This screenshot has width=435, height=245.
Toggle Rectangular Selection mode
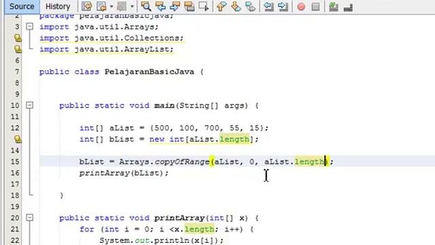[204, 6]
